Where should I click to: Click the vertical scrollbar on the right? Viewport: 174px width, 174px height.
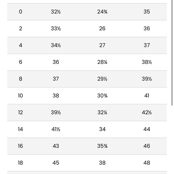[x=172, y=53]
